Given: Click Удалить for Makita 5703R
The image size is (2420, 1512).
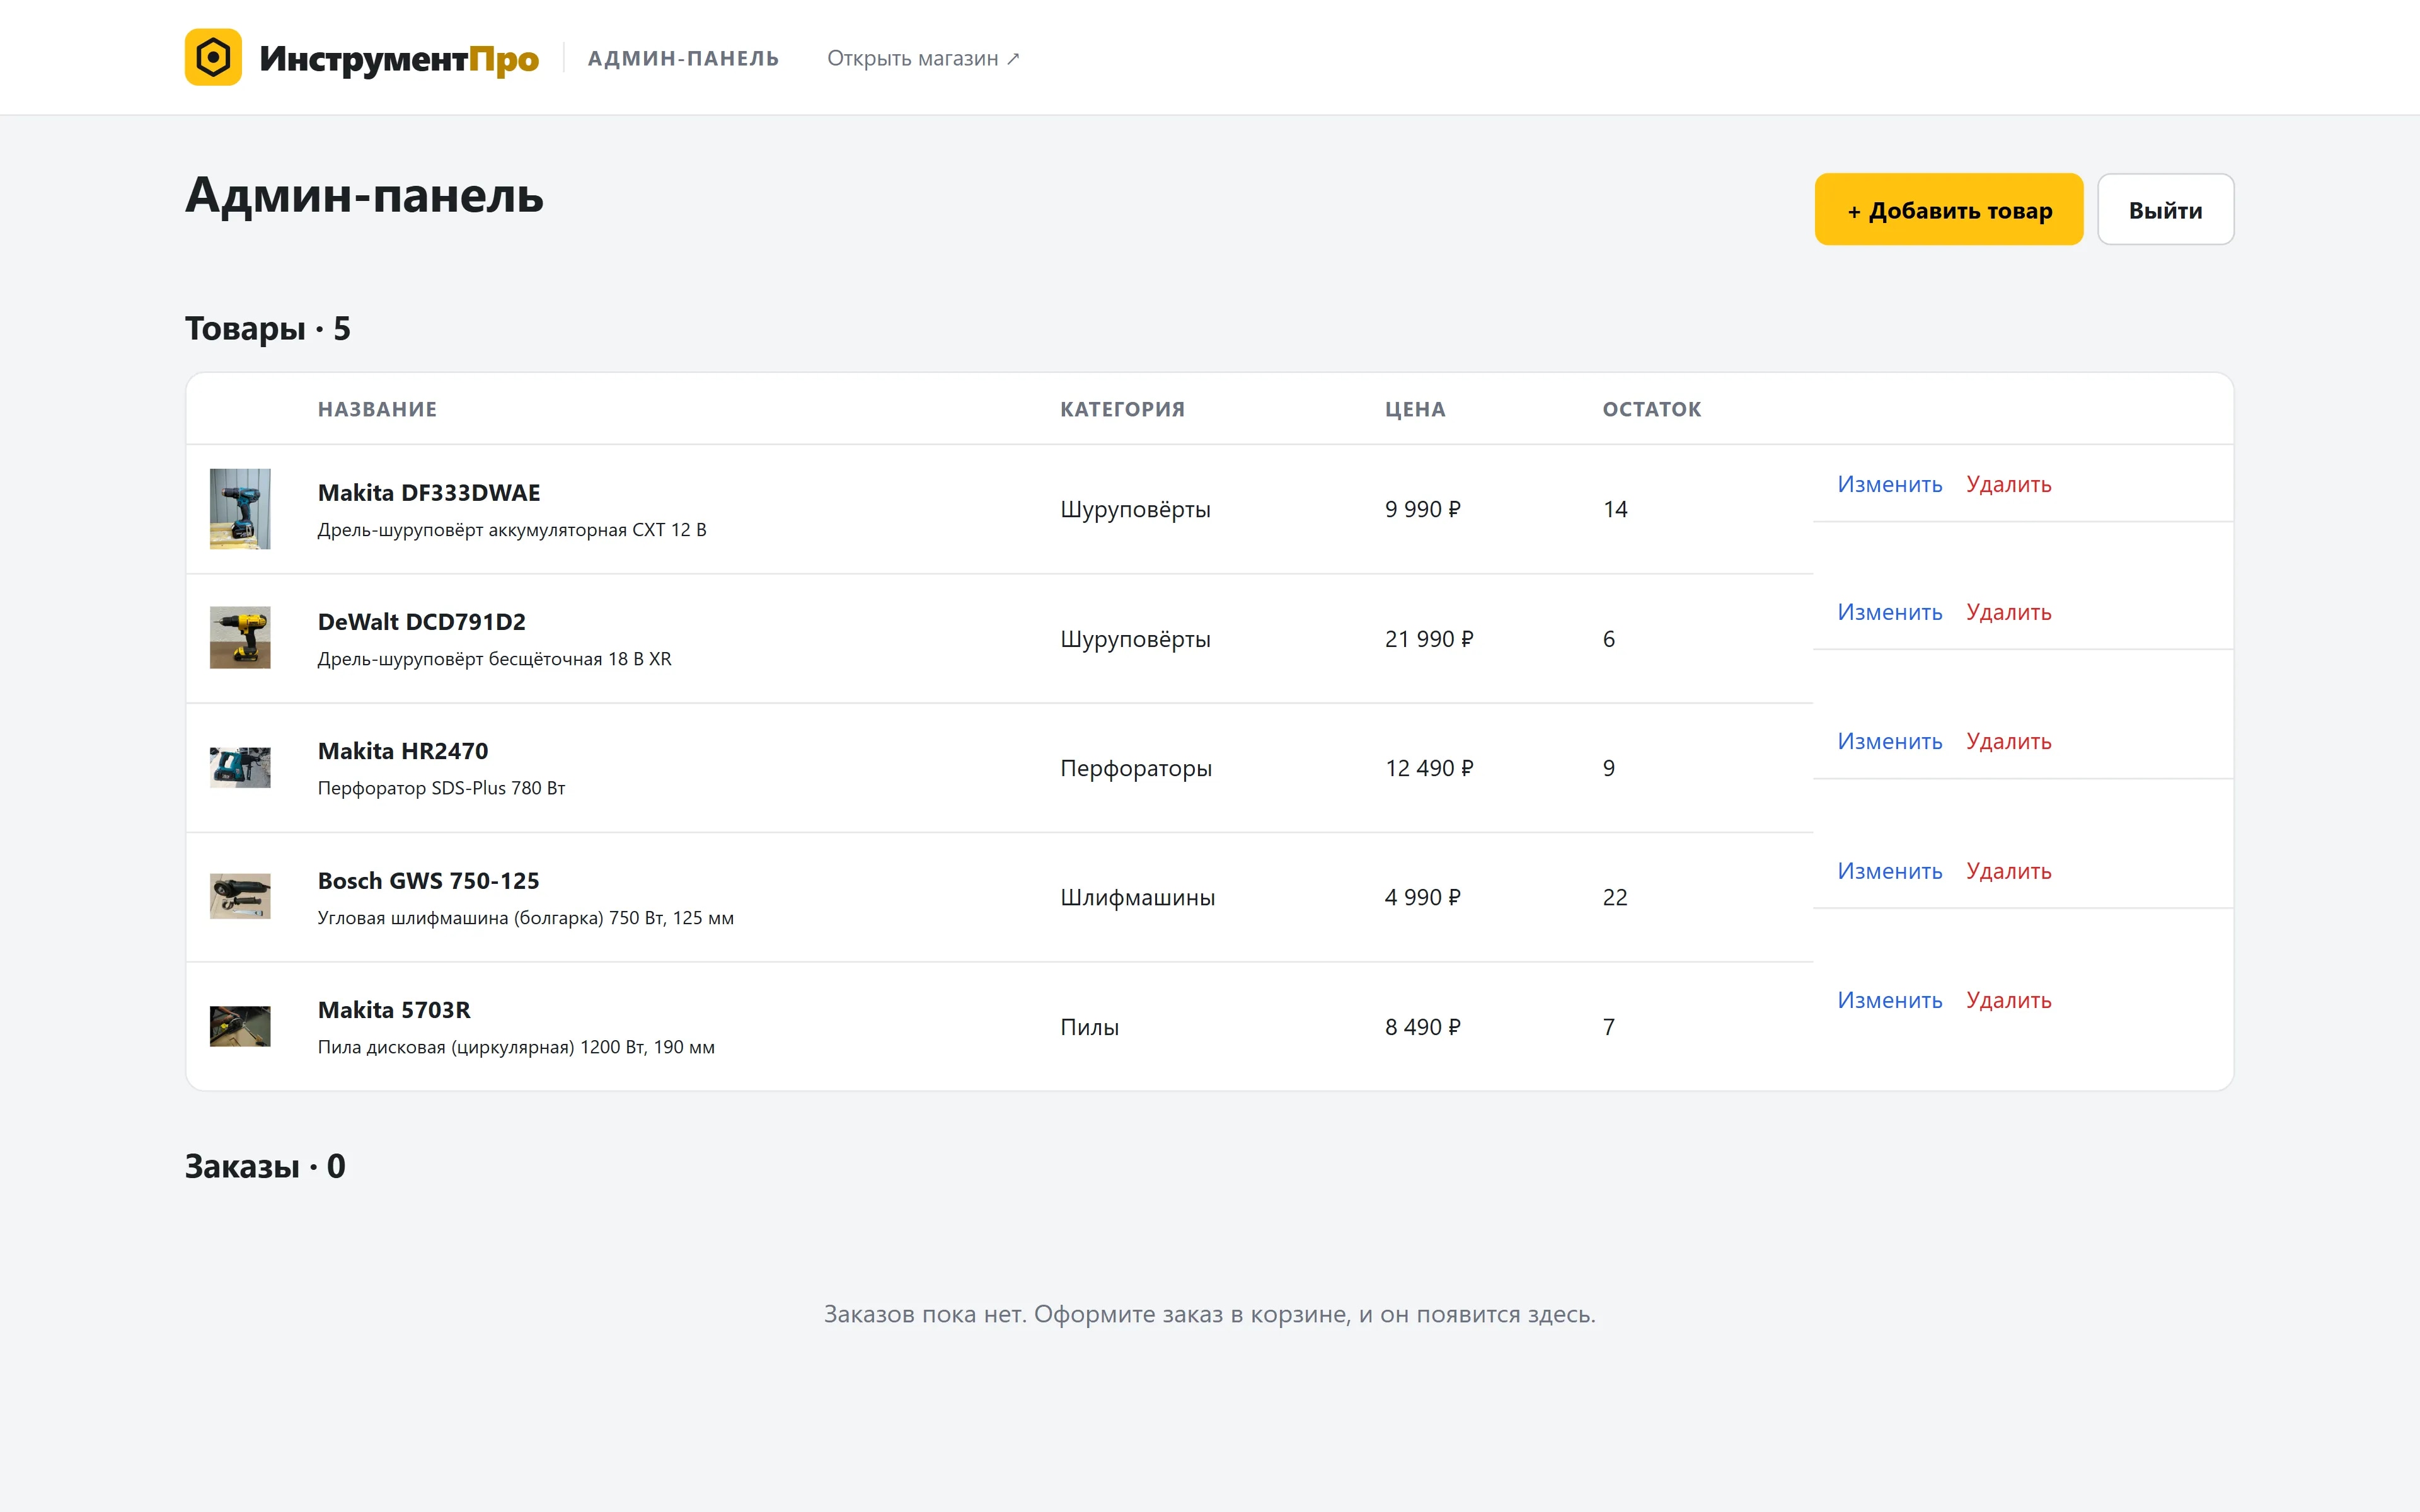Looking at the screenshot, I should (2008, 1000).
